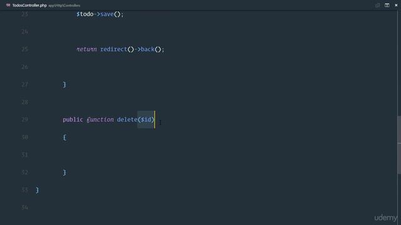This screenshot has width=401, height=225.
Task: Click line number 27 in gutter
Action: (24, 84)
